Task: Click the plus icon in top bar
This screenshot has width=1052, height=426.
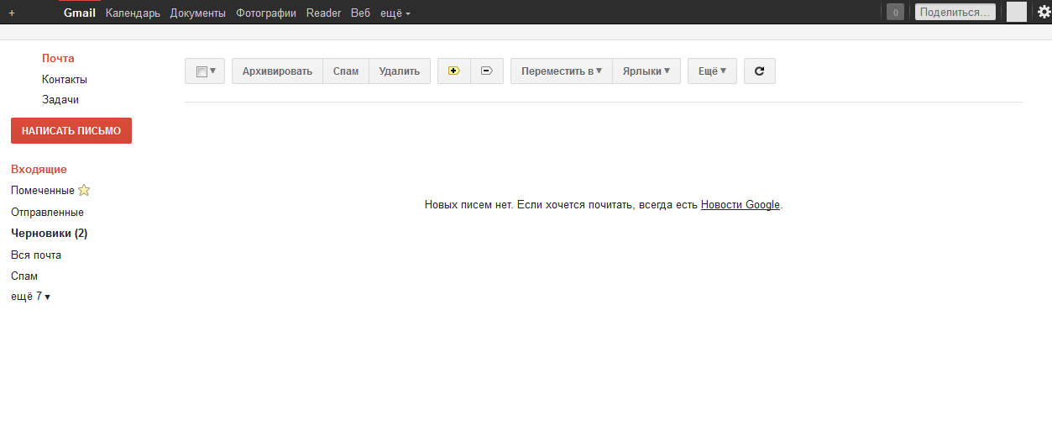Action: point(12,13)
